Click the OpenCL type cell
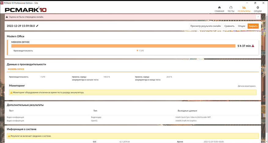This screenshot has height=143, width=268. (x=94, y=121)
